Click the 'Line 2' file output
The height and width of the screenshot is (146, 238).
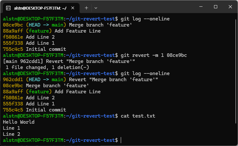click(12, 134)
